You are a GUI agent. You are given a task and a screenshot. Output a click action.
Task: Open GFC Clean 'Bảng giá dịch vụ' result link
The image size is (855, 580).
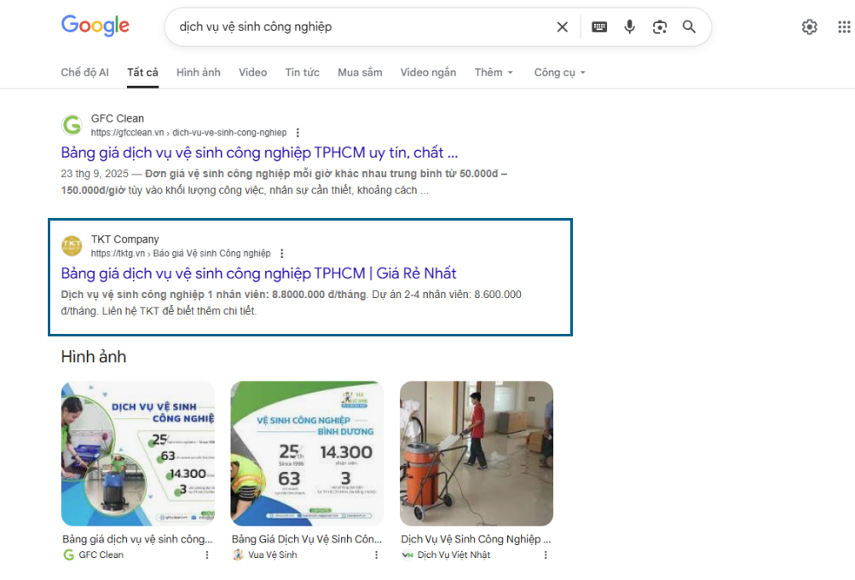click(x=259, y=153)
